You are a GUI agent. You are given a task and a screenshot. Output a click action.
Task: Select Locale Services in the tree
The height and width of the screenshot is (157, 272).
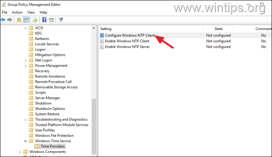point(47,44)
